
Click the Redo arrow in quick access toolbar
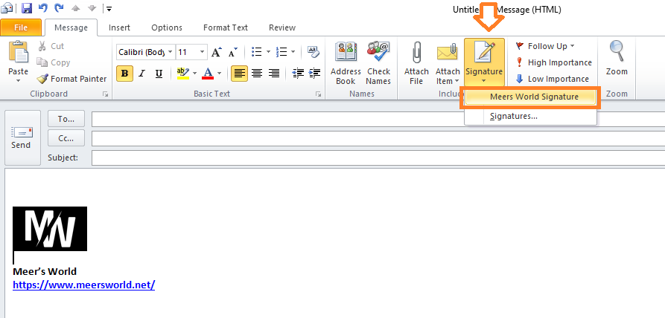tap(60, 7)
